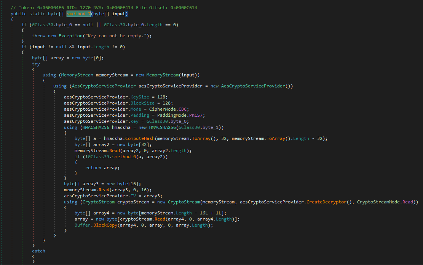Click the try keyword
The width and height of the screenshot is (423, 265).
click(x=36, y=64)
